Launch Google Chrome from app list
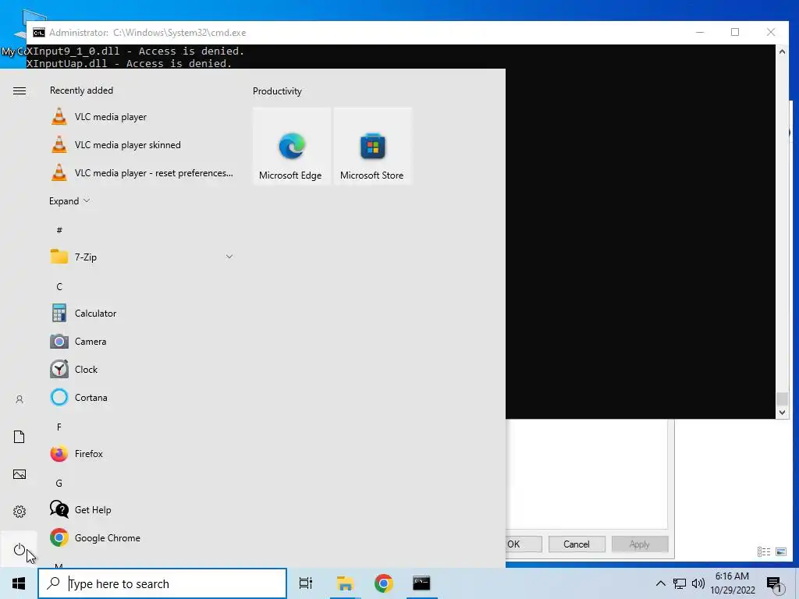This screenshot has height=599, width=799. coord(142,538)
